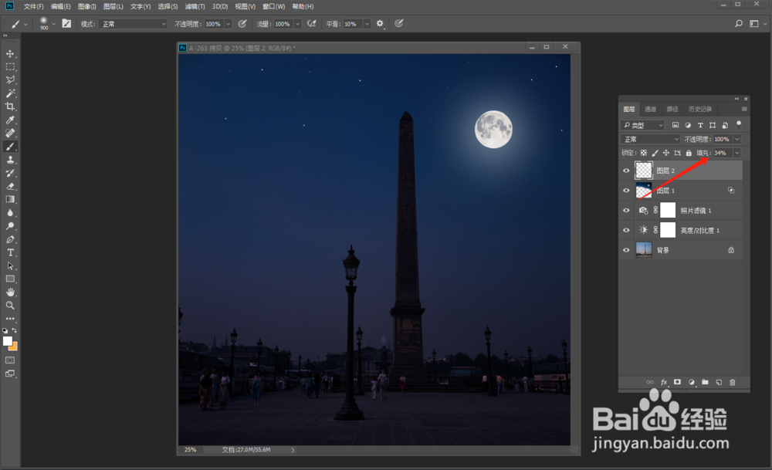Select the Polygonal Lasso tool
Viewport: 772px width, 470px height.
10,80
